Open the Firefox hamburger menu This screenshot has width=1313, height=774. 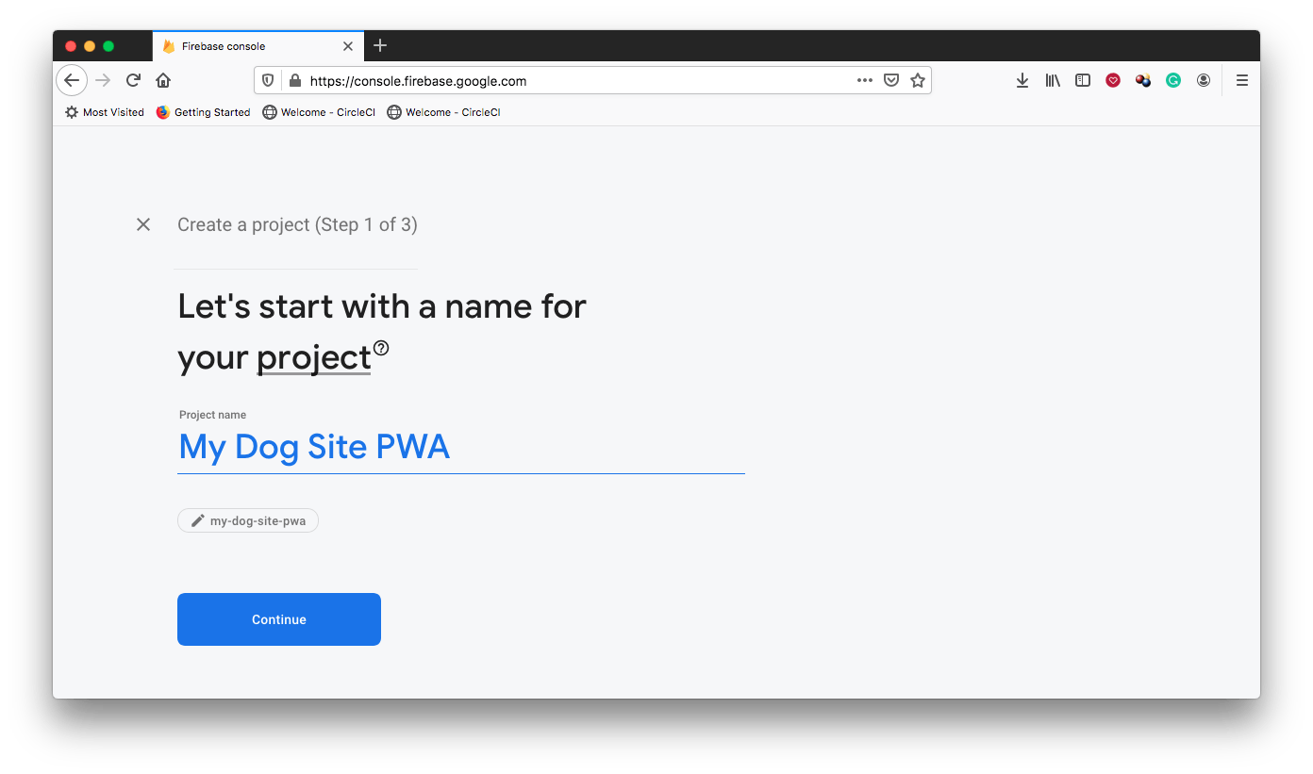1242,80
